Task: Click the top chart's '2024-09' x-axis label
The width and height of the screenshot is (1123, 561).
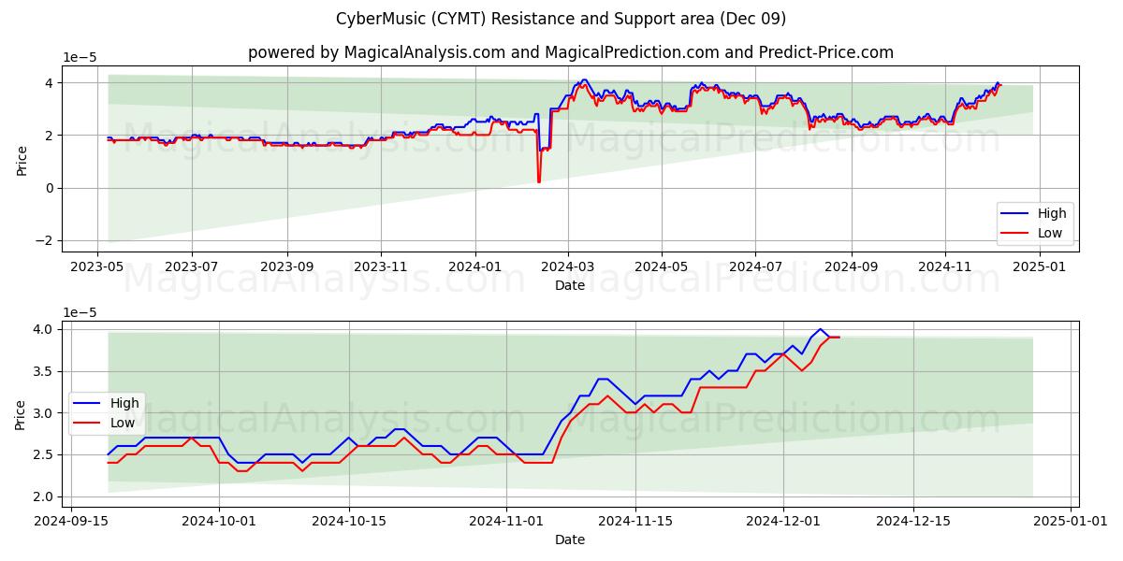Action: [852, 266]
